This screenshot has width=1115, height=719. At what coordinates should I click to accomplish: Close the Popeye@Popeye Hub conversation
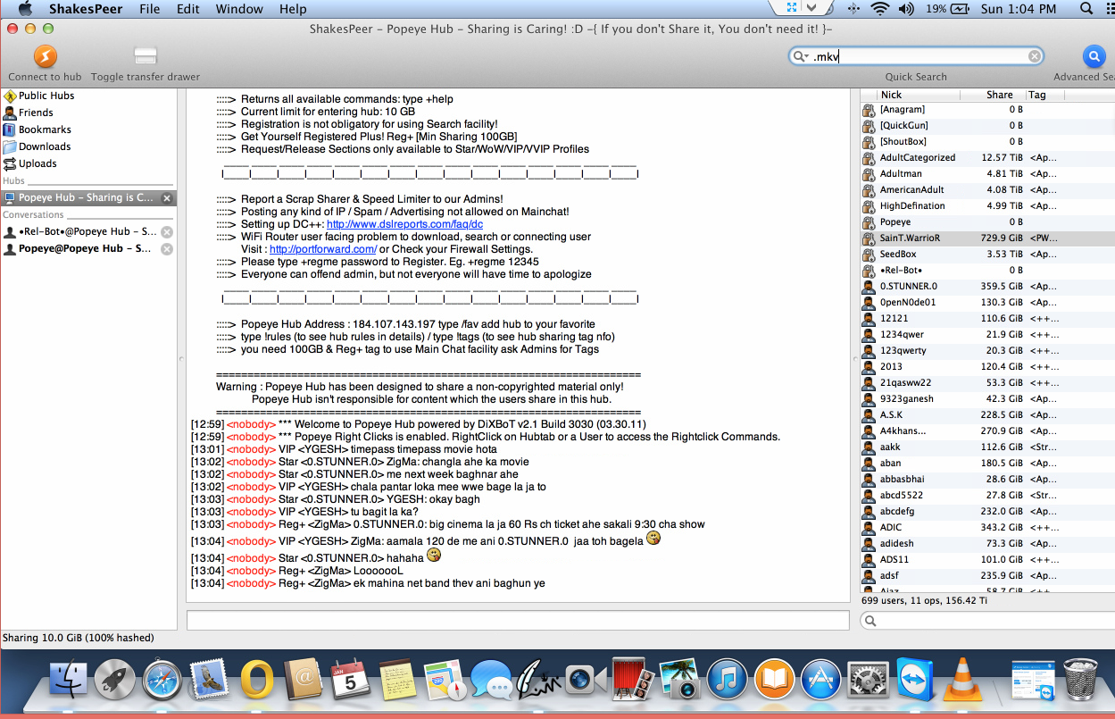tap(167, 248)
